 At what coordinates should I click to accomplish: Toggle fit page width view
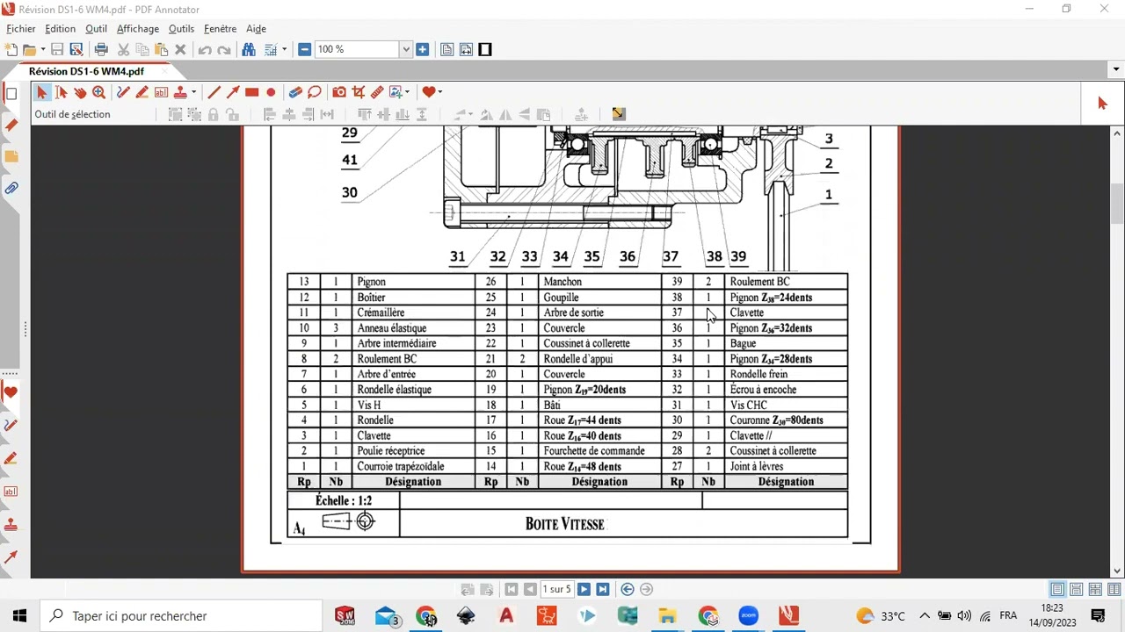click(466, 50)
